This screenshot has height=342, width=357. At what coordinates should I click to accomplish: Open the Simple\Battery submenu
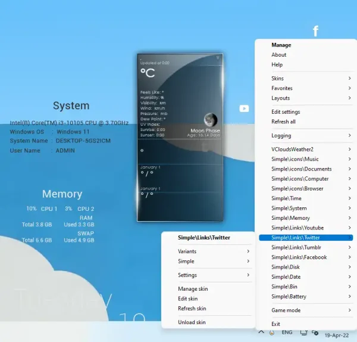click(x=306, y=296)
